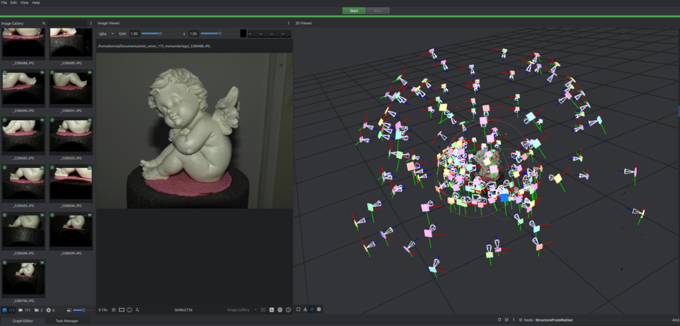This screenshot has height=326, width=680.
Task: Click the gear-like icon in the 3D Viewer toolbar
Action: pyautogui.click(x=319, y=309)
